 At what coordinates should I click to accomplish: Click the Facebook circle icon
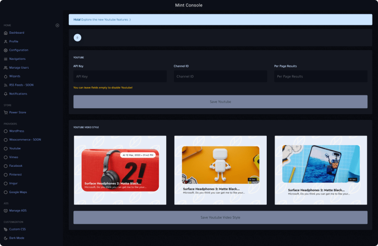pyautogui.click(x=6, y=166)
